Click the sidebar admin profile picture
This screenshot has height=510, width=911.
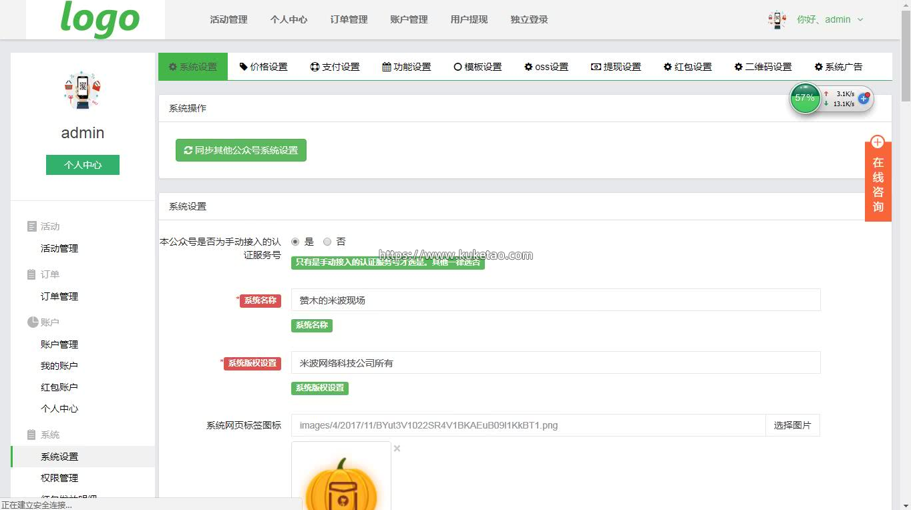[82, 90]
